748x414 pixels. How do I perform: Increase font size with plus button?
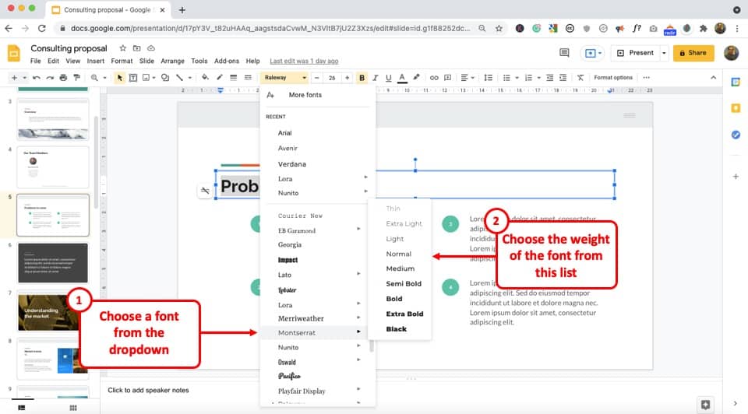348,78
